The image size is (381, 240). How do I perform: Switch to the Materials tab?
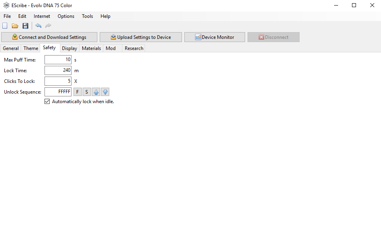click(91, 48)
